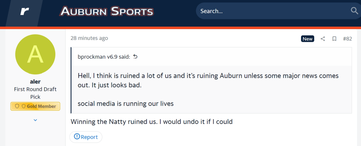361x146 pixels.
Task: Click reply text 'Winning the Natty ruined us'
Action: point(151,122)
